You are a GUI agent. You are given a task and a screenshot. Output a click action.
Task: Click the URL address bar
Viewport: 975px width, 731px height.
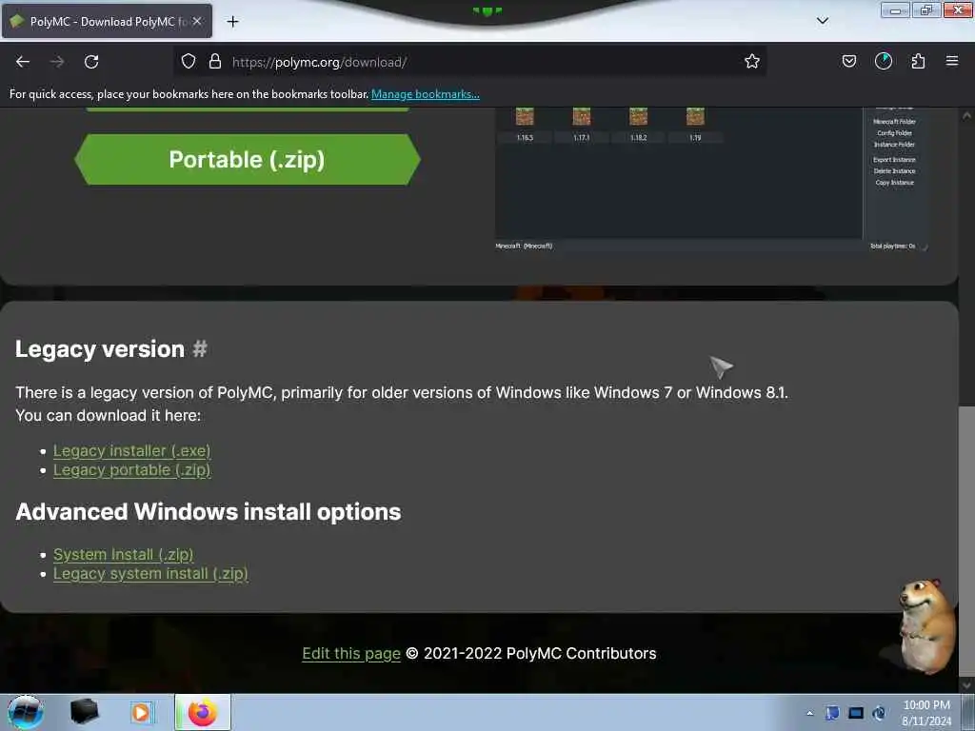(469, 62)
